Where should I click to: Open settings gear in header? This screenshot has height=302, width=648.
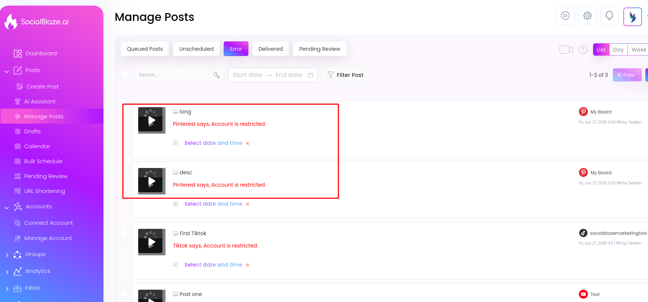587,16
